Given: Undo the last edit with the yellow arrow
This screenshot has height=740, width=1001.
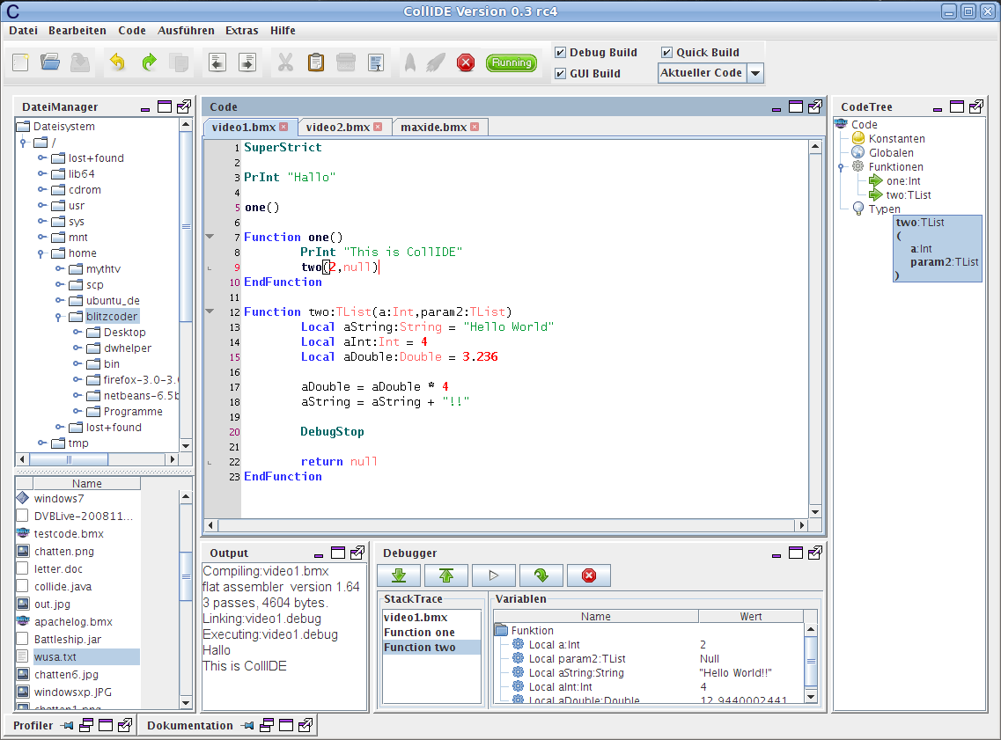Looking at the screenshot, I should click(117, 62).
